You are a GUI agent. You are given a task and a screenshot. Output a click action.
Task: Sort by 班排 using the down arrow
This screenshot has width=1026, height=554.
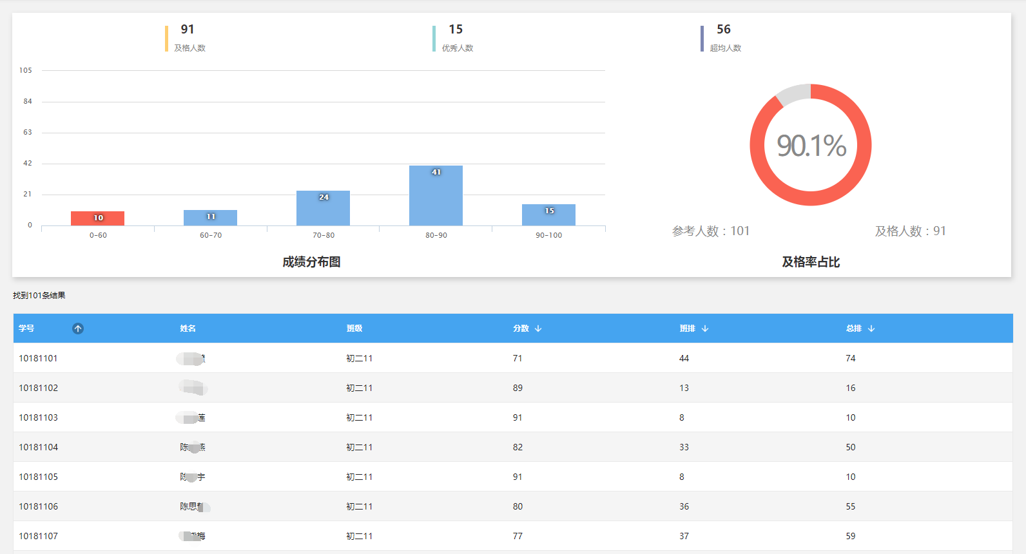(705, 329)
